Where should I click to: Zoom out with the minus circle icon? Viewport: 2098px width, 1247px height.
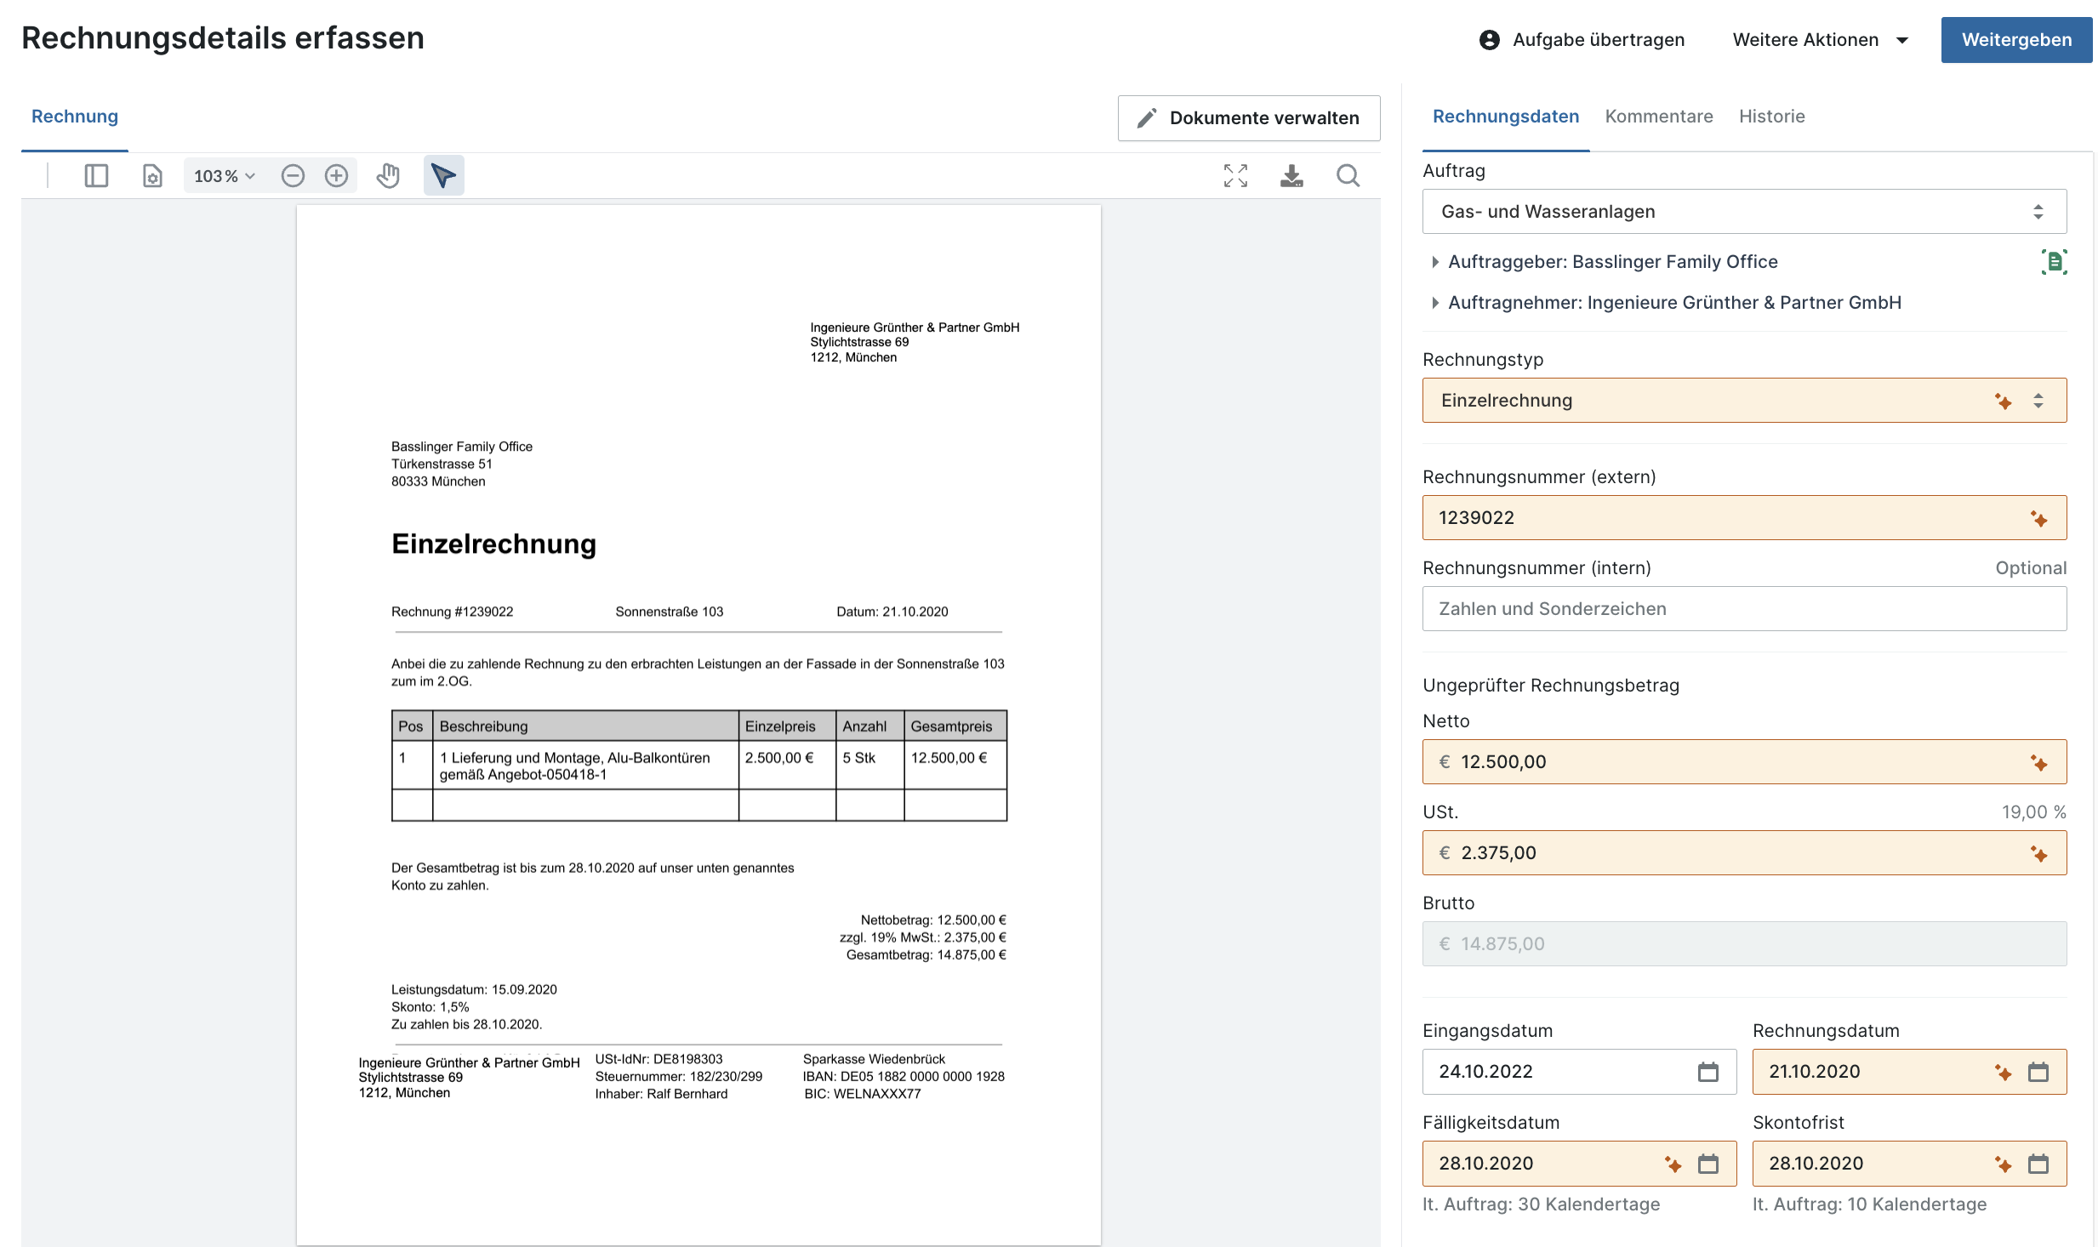click(x=293, y=176)
